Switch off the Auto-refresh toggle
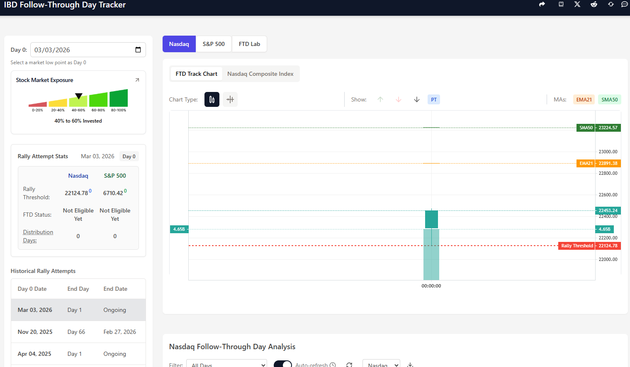630x367 pixels. pyautogui.click(x=283, y=364)
